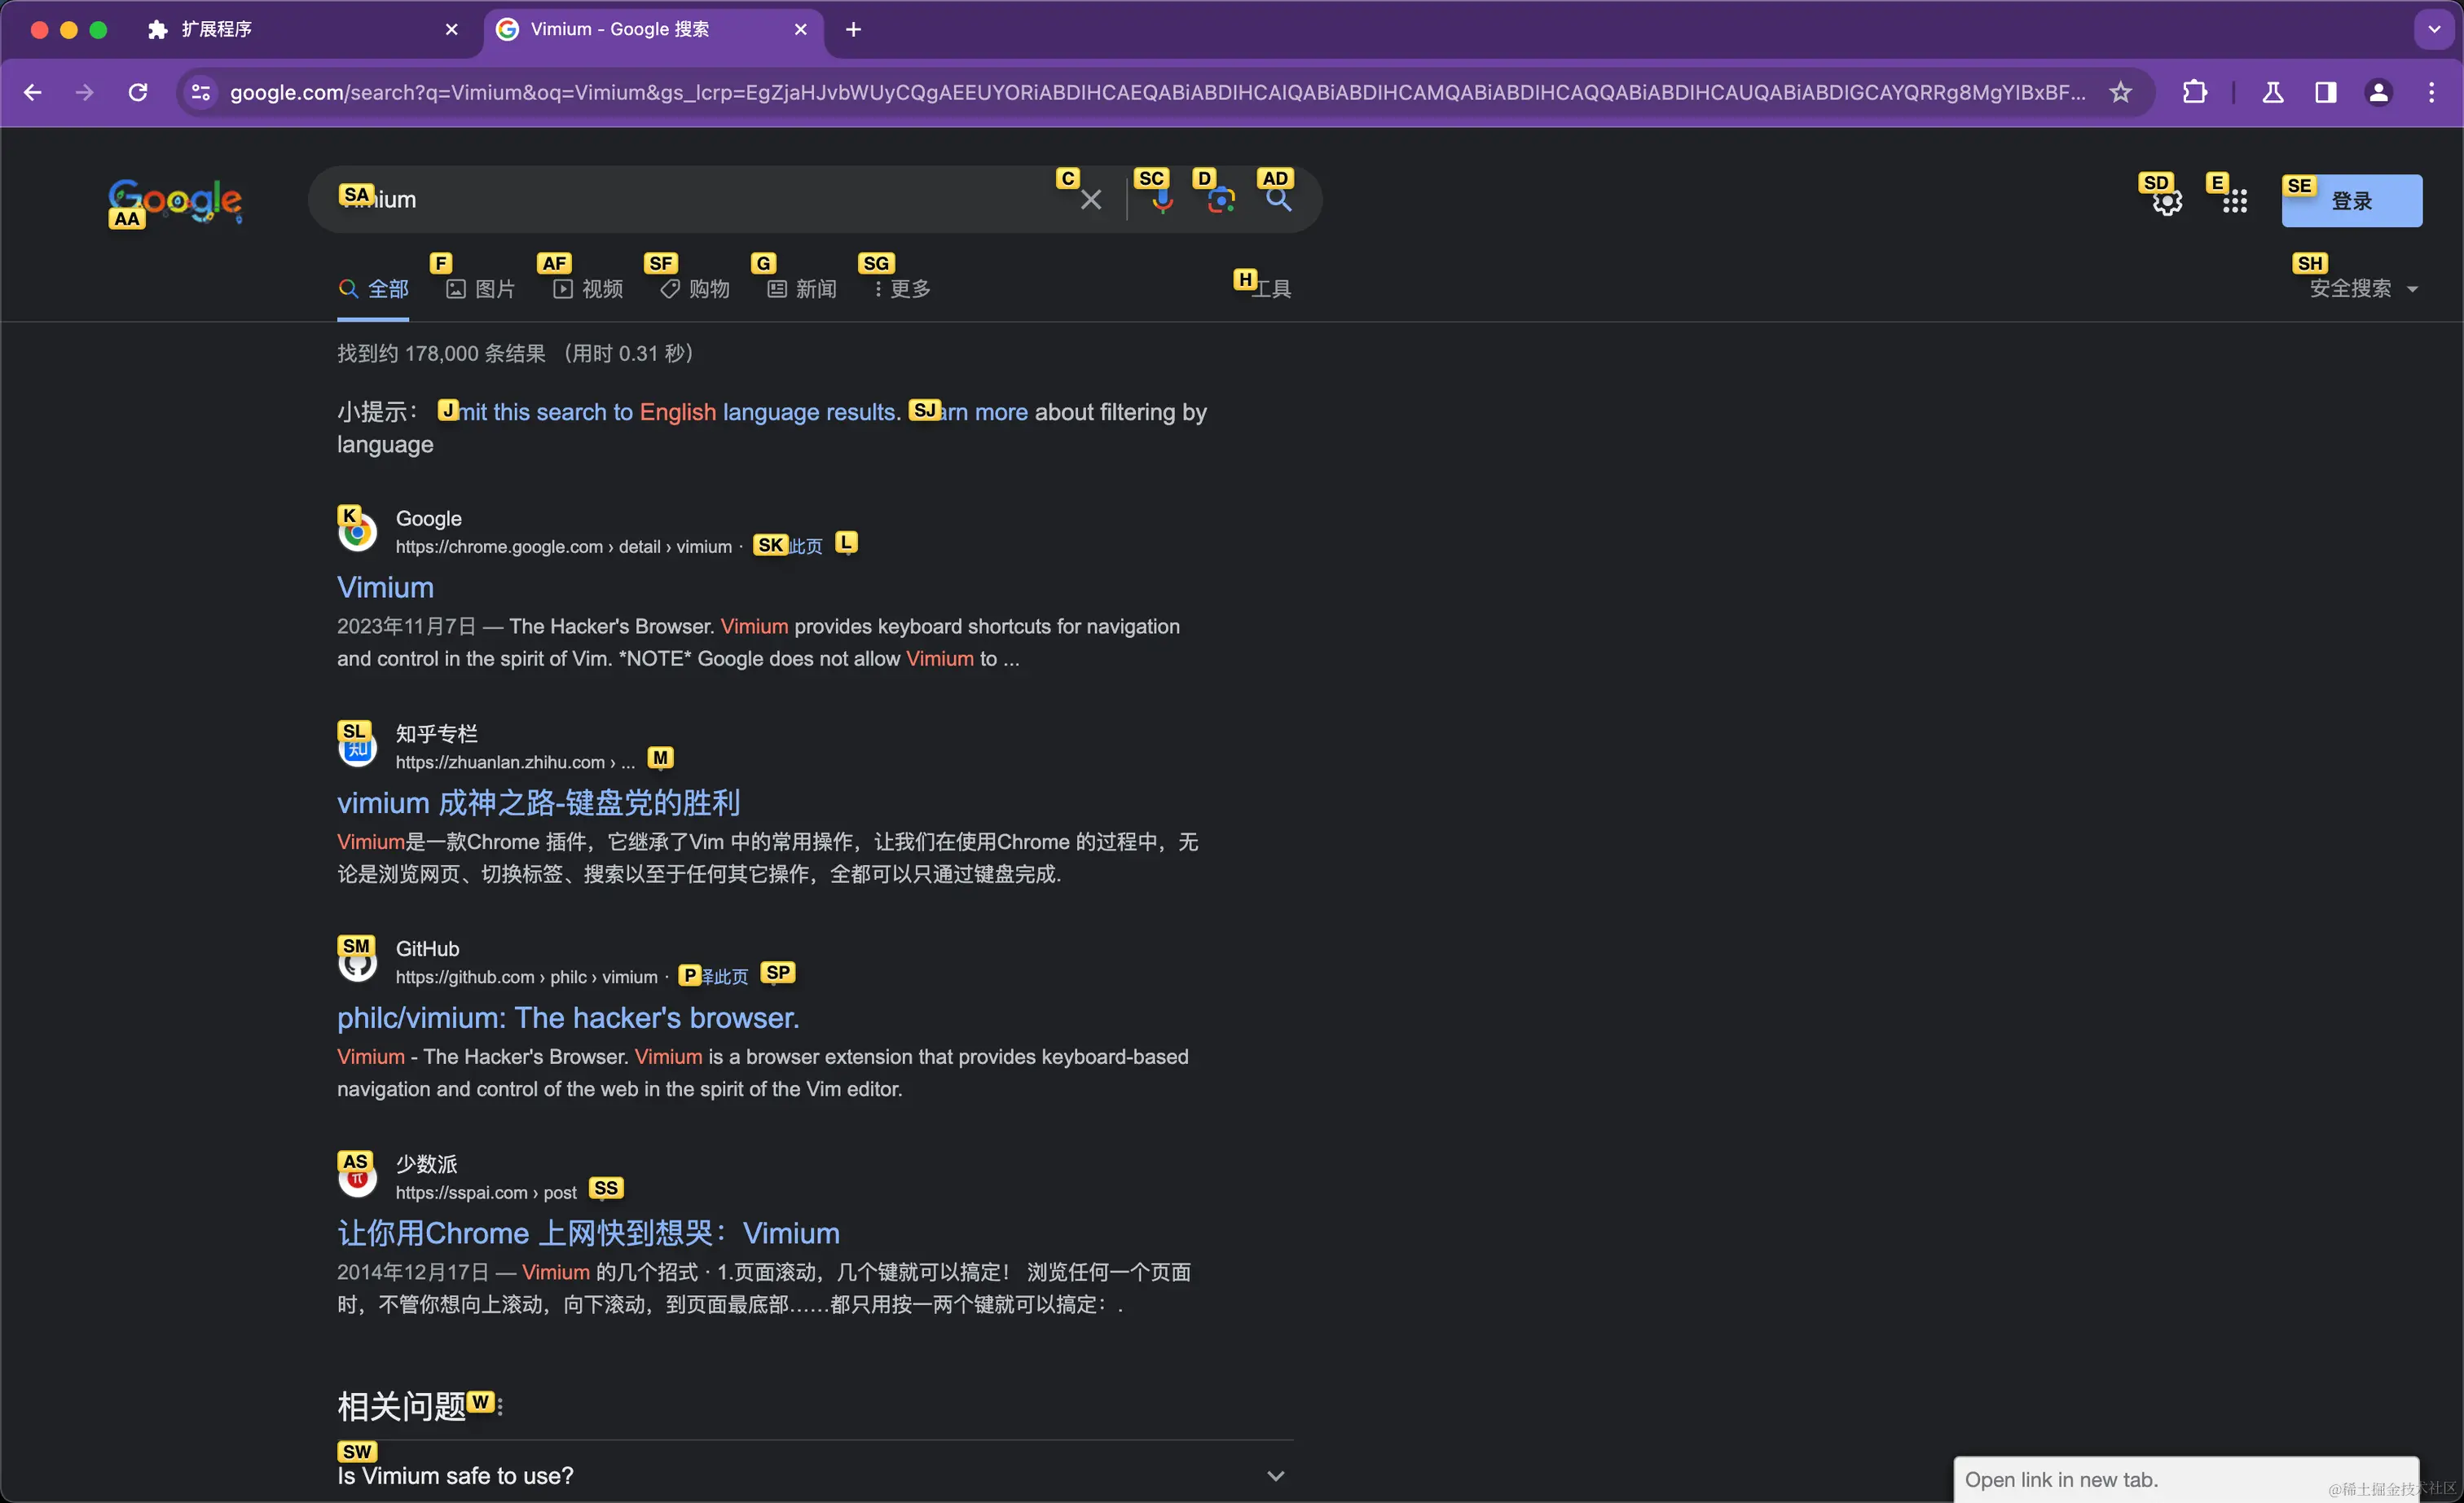Reload the current page
Screen dimensions: 2464x1503
(x=138, y=92)
